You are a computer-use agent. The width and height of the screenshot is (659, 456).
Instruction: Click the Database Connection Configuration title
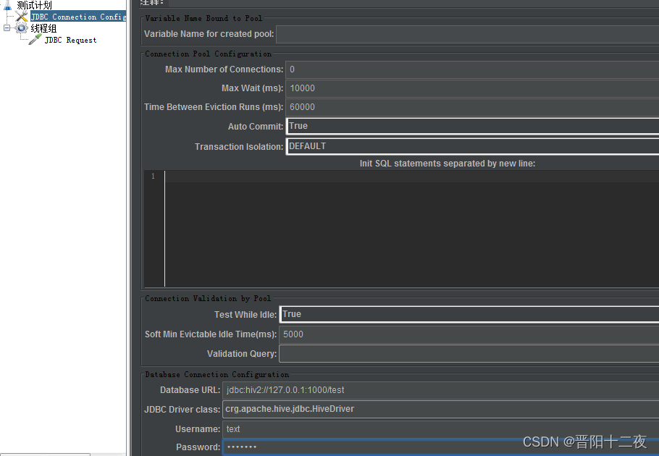pos(217,374)
